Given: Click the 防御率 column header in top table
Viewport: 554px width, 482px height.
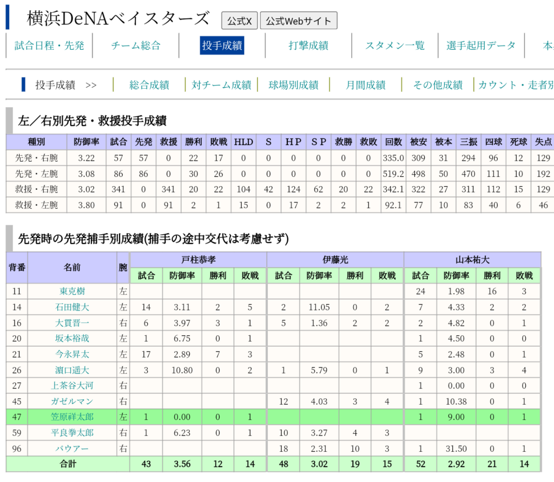Looking at the screenshot, I should pyautogui.click(x=86, y=142).
